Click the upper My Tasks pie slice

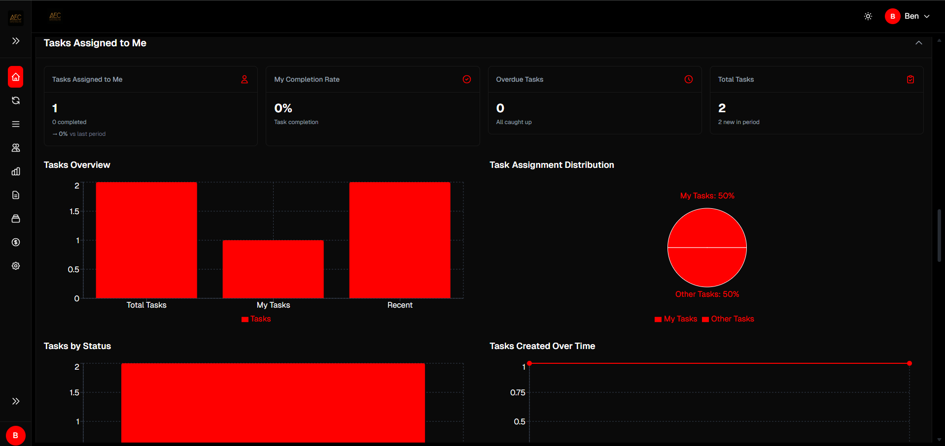707,229
